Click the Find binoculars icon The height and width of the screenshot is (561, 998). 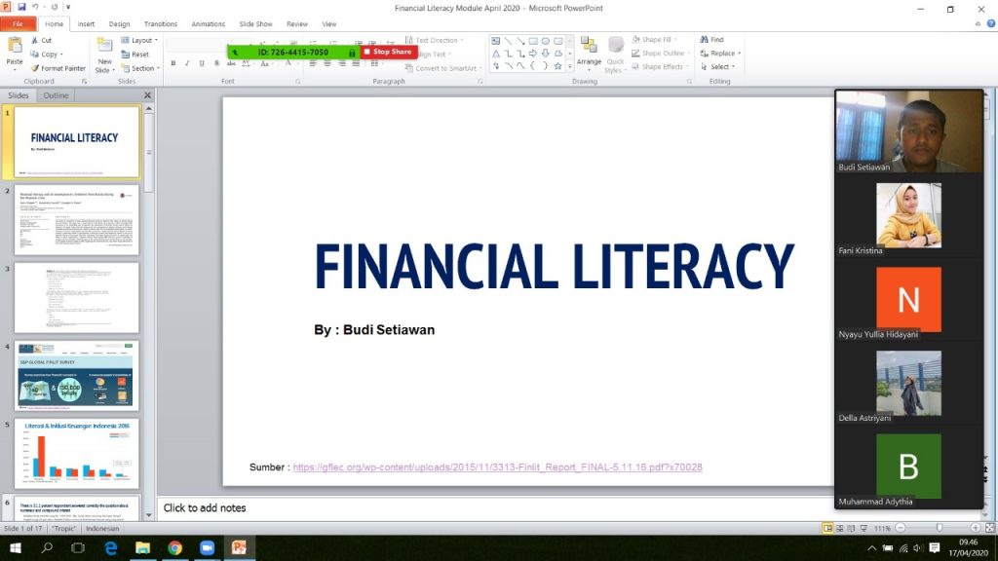[x=705, y=40]
